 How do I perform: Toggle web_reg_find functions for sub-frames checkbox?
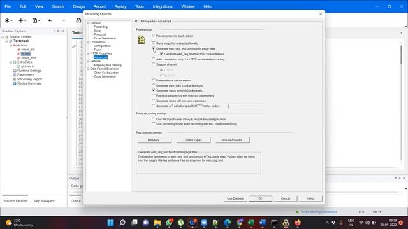point(161,54)
